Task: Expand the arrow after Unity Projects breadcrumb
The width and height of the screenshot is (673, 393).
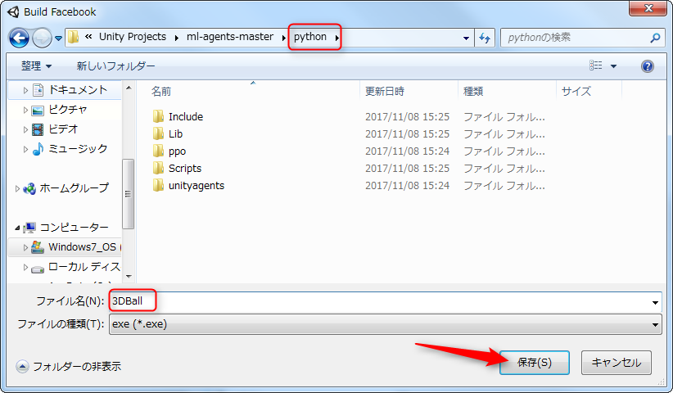Action: click(176, 38)
